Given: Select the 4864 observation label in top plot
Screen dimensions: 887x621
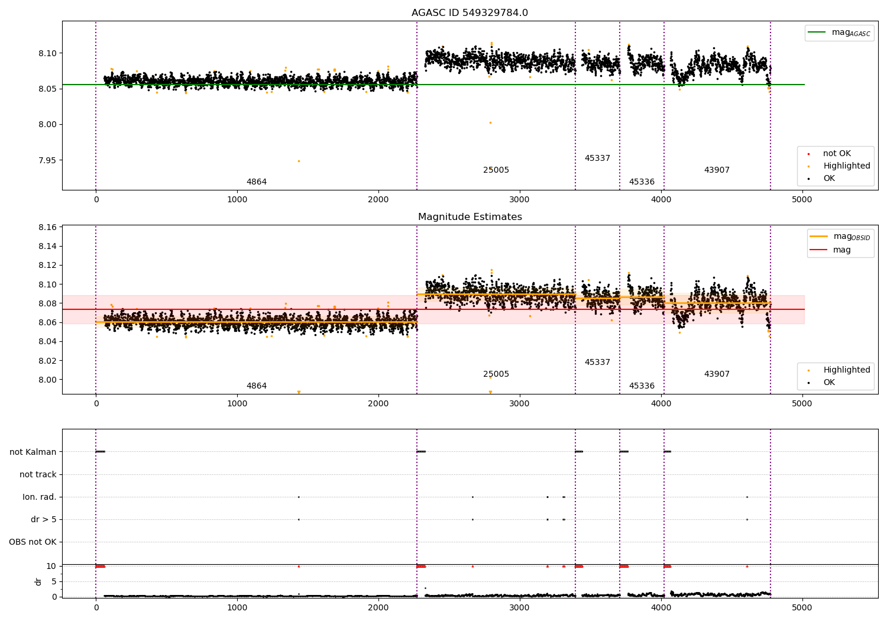Looking at the screenshot, I should [x=257, y=182].
